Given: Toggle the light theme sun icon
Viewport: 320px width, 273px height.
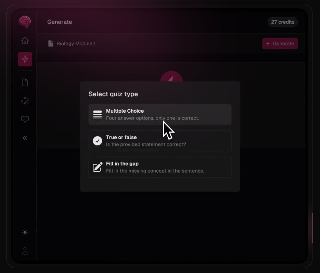Looking at the screenshot, I should [25, 232].
